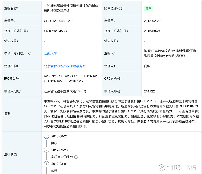The width and height of the screenshot is (202, 174).
Task: Click the invention title text
Action: click(71, 8)
